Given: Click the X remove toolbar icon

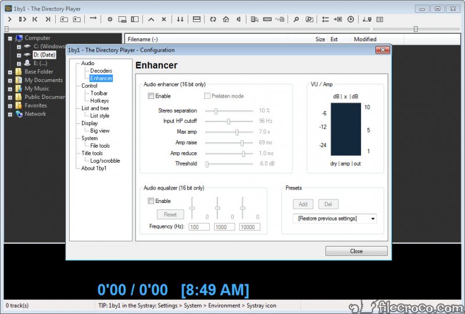Looking at the screenshot, I should click(x=164, y=19).
